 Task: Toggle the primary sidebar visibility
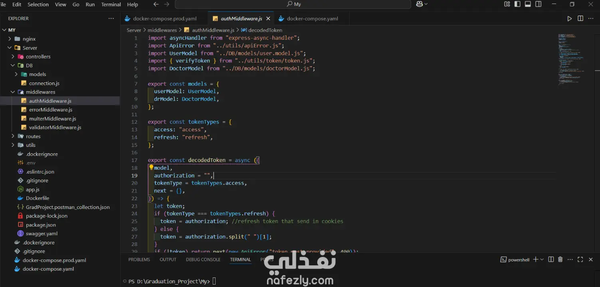(517, 4)
